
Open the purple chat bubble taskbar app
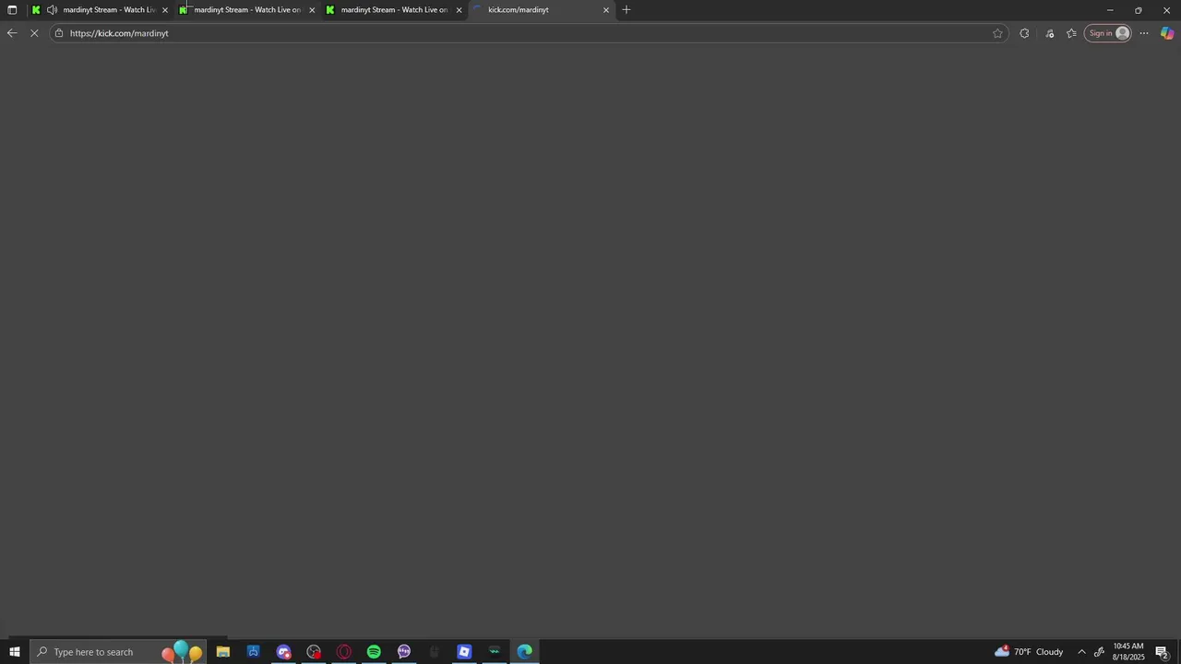coord(404,652)
